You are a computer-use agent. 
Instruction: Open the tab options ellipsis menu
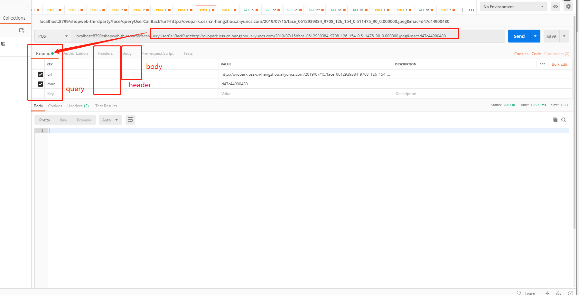[472, 10]
